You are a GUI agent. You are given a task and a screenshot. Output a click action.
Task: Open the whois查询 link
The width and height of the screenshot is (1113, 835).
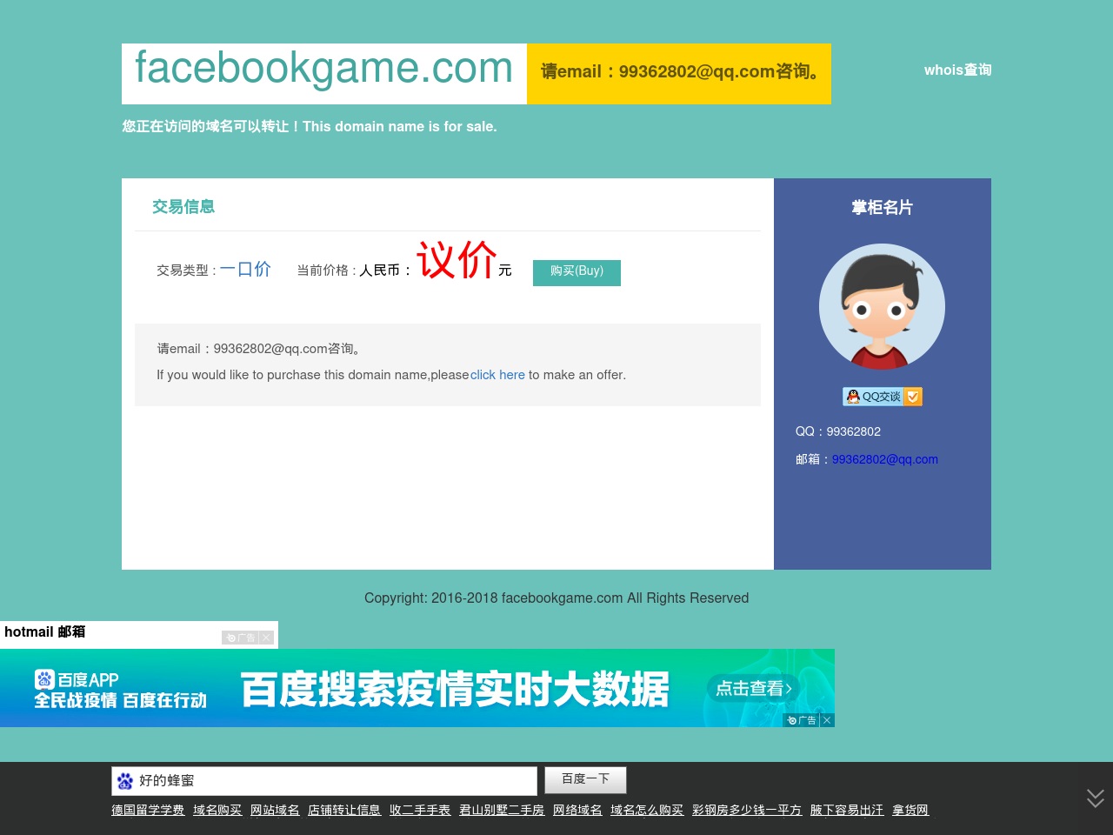tap(957, 70)
